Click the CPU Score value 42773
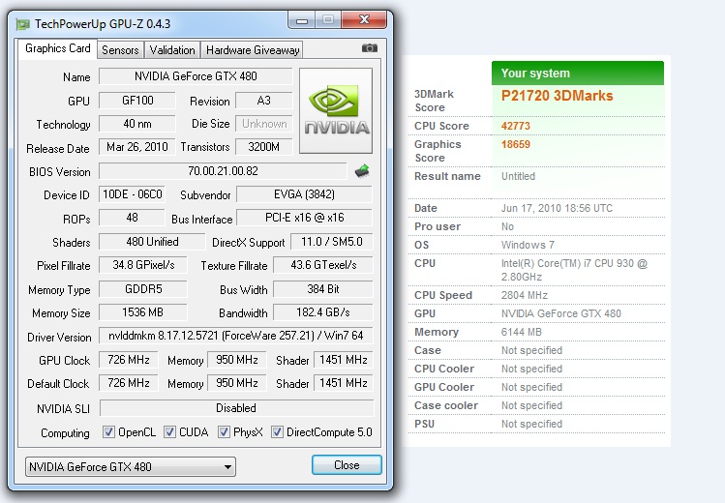The height and width of the screenshot is (503, 725). coord(516,126)
